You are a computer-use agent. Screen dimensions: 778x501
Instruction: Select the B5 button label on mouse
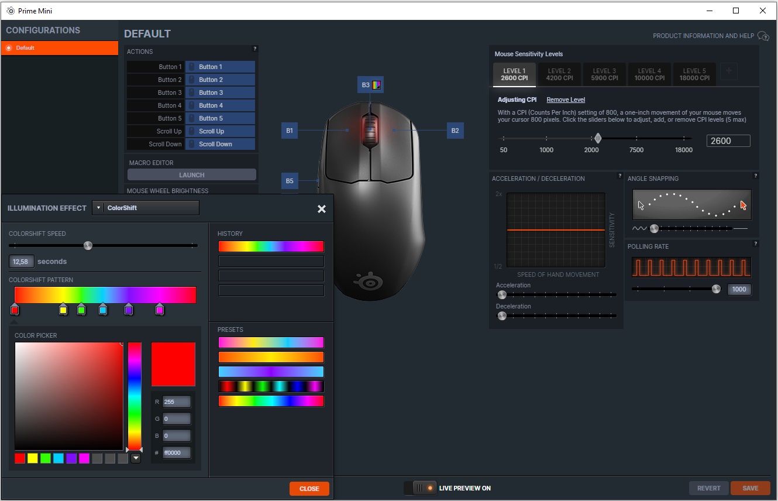click(290, 181)
